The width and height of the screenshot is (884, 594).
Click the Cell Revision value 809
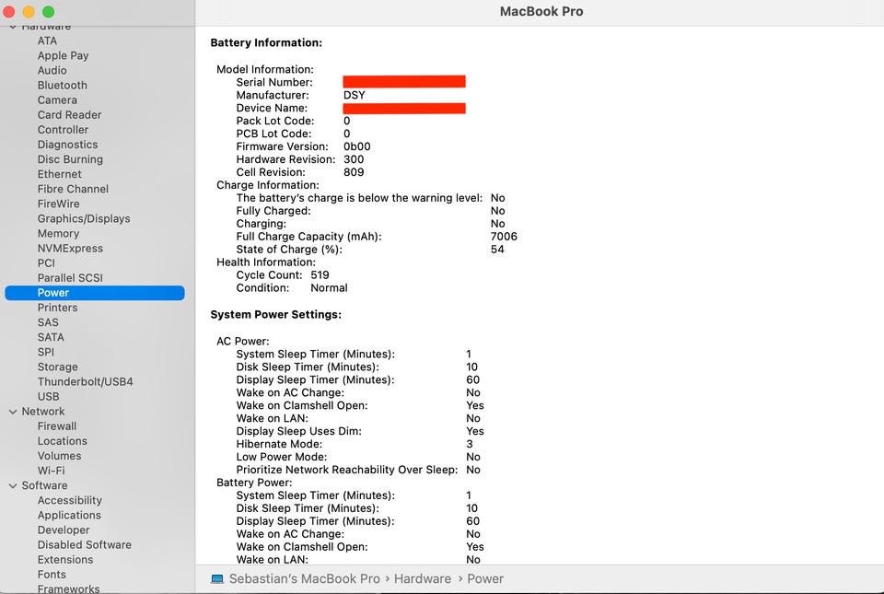point(354,172)
